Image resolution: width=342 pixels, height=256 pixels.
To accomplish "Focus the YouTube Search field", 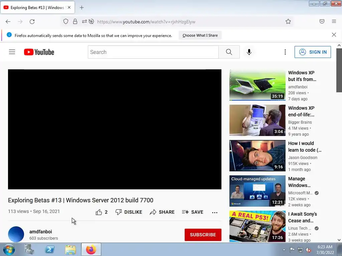I will [153, 52].
